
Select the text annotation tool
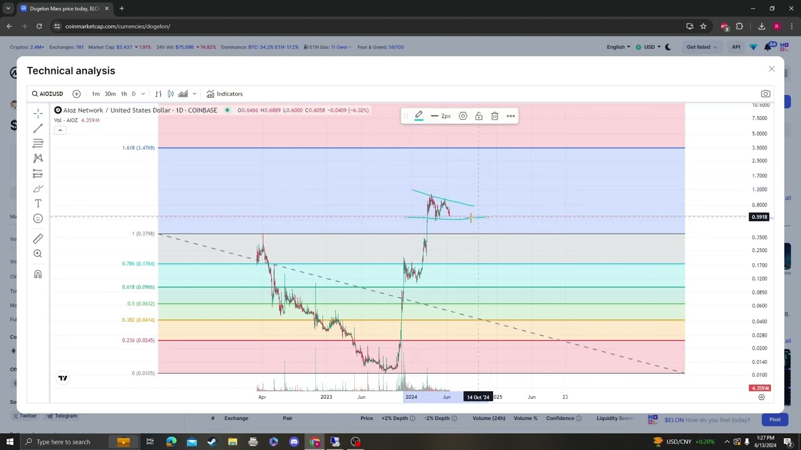click(x=38, y=204)
